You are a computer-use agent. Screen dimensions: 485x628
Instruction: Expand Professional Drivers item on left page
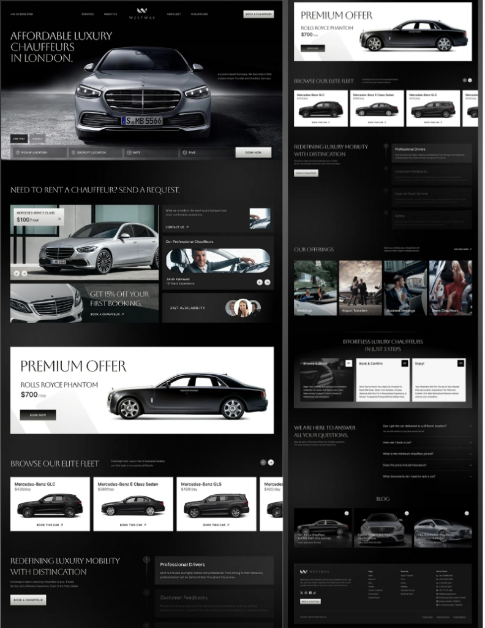click(214, 570)
